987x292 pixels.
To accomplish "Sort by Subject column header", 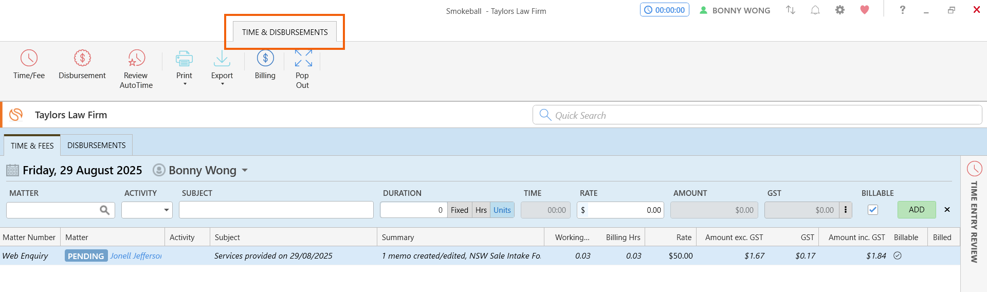I will pyautogui.click(x=294, y=237).
